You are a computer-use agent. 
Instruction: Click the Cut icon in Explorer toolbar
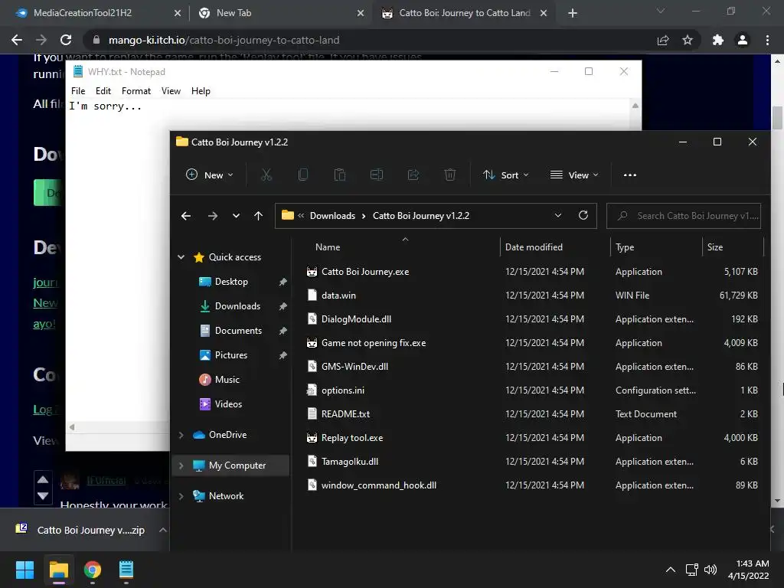[266, 175]
